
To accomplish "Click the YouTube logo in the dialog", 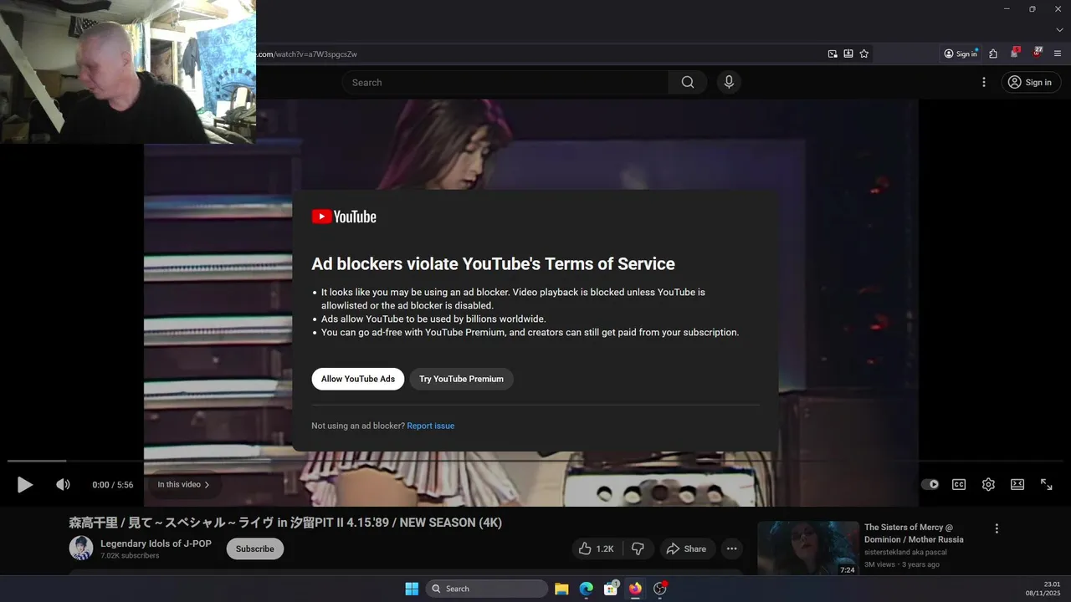I will 344,217.
